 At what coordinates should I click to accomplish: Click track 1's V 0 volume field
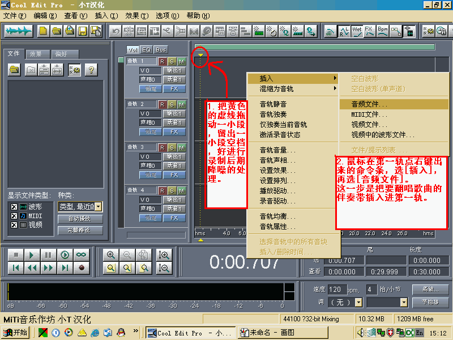150,70
